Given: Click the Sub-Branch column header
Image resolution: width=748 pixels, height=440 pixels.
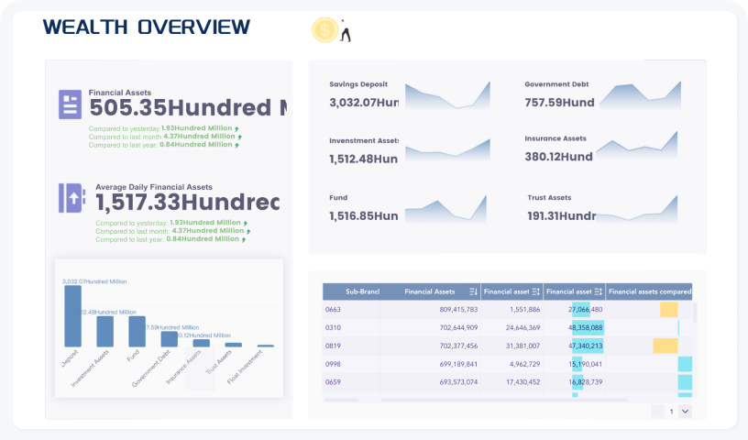Looking at the screenshot, I should point(350,291).
